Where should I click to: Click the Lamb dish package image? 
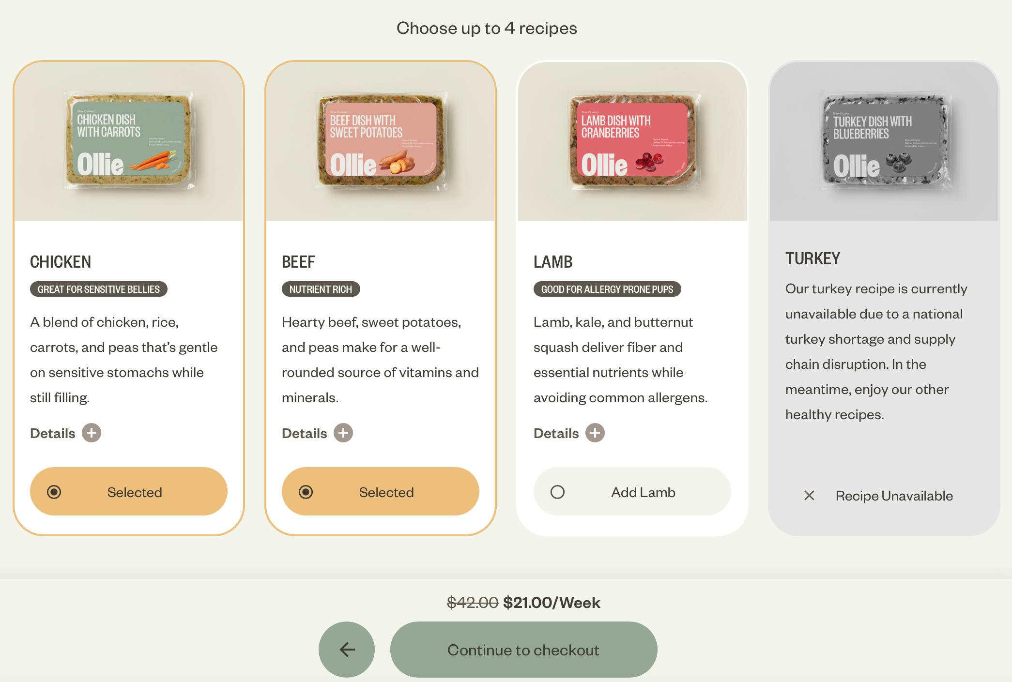click(x=633, y=140)
